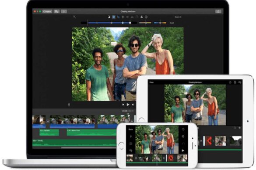The image size is (256, 170).
Task: Select the middle clip thumbnail on iPad timeline
Action: tap(221, 141)
